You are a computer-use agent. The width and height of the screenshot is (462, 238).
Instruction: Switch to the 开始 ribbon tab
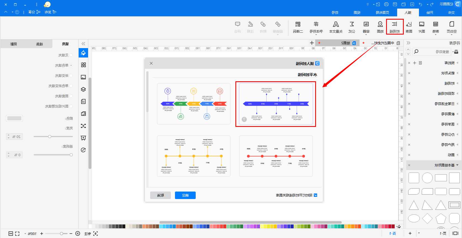point(430,12)
